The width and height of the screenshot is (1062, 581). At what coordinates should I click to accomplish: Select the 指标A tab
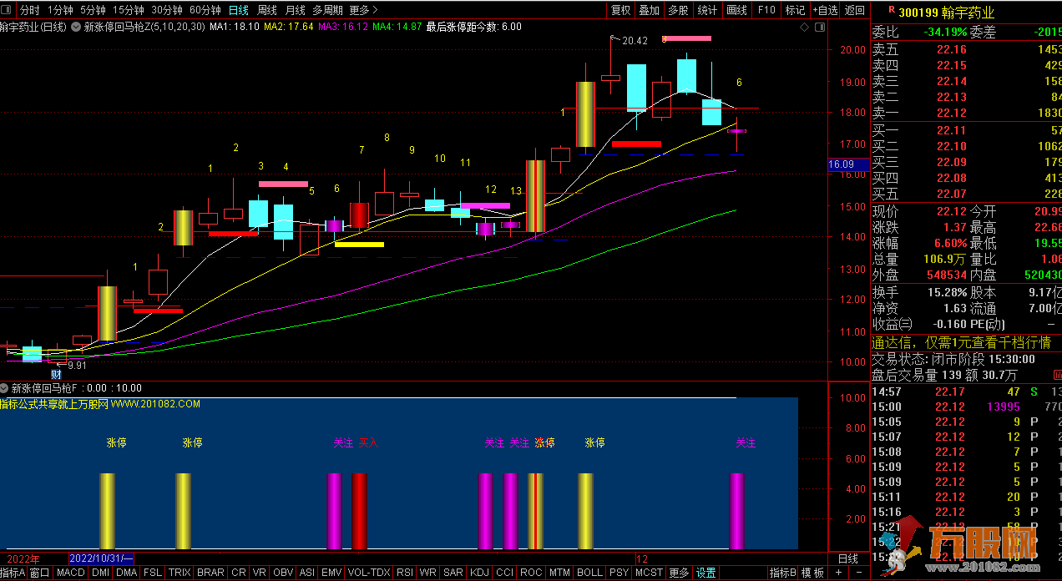point(13,573)
